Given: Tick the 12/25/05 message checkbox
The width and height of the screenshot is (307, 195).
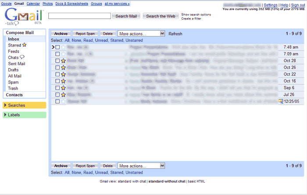Looking at the screenshot, I should tap(57, 101).
